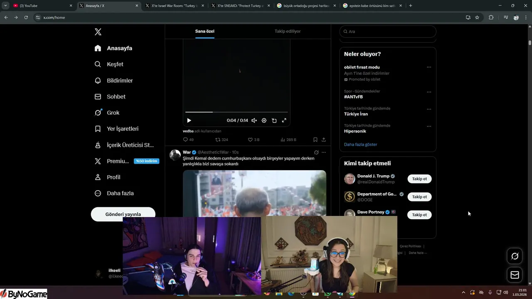This screenshot has width=532, height=299.
Task: Seek on the video progress bar
Action: coord(236,112)
